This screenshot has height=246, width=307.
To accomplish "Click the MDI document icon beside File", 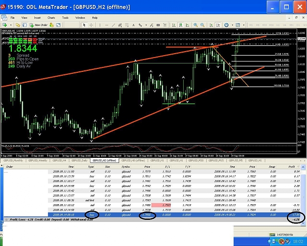I will [x=4, y=18].
